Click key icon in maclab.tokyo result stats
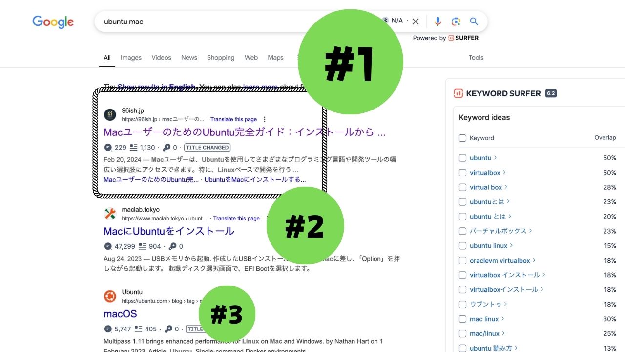The width and height of the screenshot is (625, 352). [172, 246]
